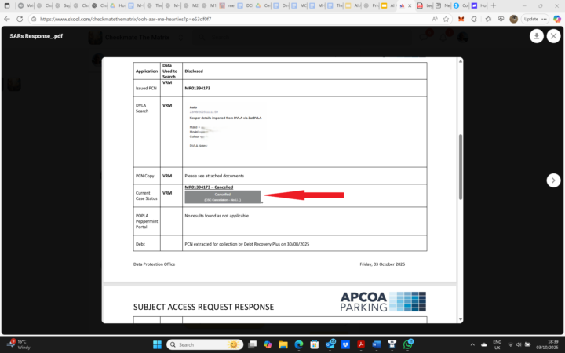Image resolution: width=565 pixels, height=353 pixels.
Task: Open Microsoft Word from the taskbar
Action: pyautogui.click(x=377, y=344)
